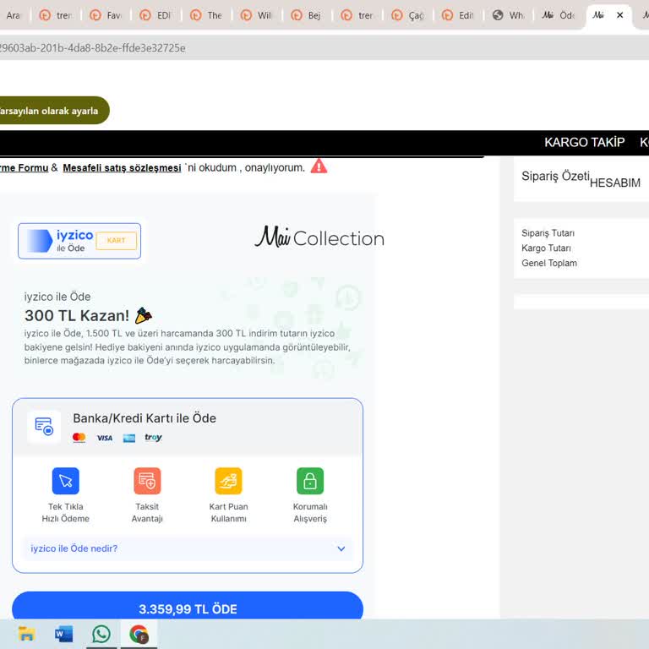Open the Bilgilendirme Formu link

[24, 168]
